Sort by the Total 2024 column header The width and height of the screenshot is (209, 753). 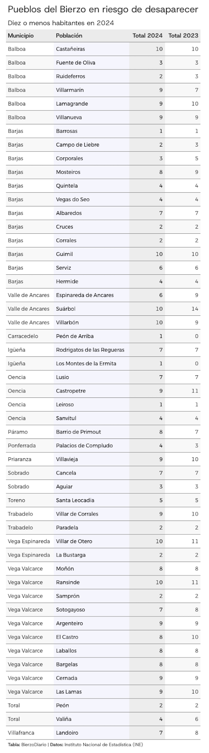pos(148,36)
